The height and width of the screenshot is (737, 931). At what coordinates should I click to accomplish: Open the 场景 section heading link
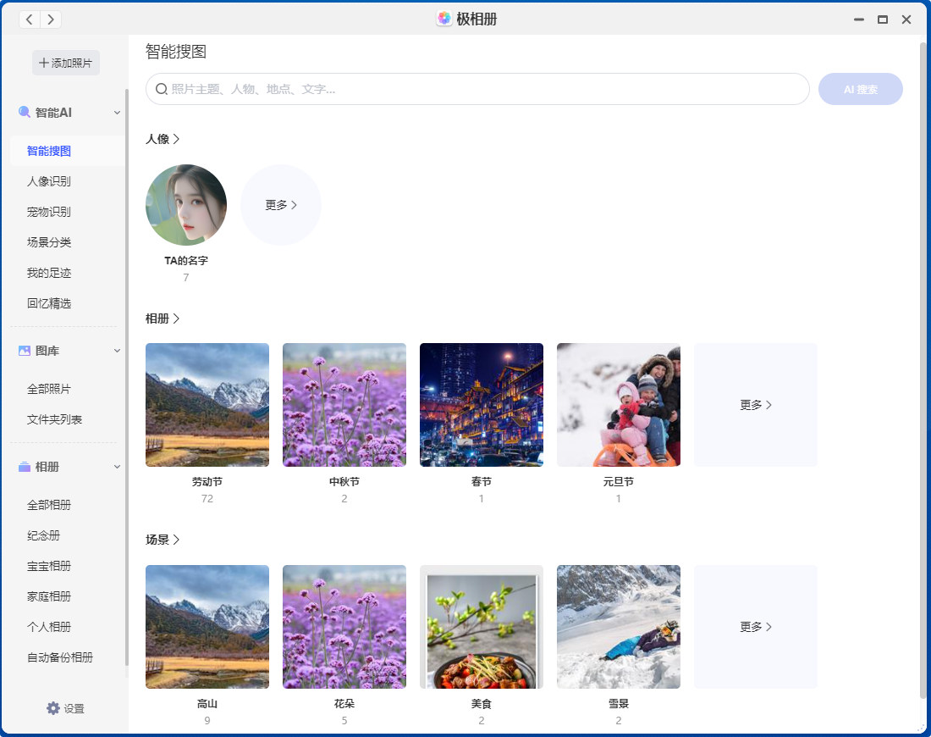[163, 540]
